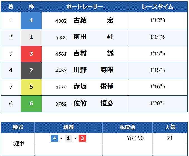Click red lane 3 badge for 吉村 誠
Image resolution: width=189 pixels, height=156 pixels.
pyautogui.click(x=31, y=54)
